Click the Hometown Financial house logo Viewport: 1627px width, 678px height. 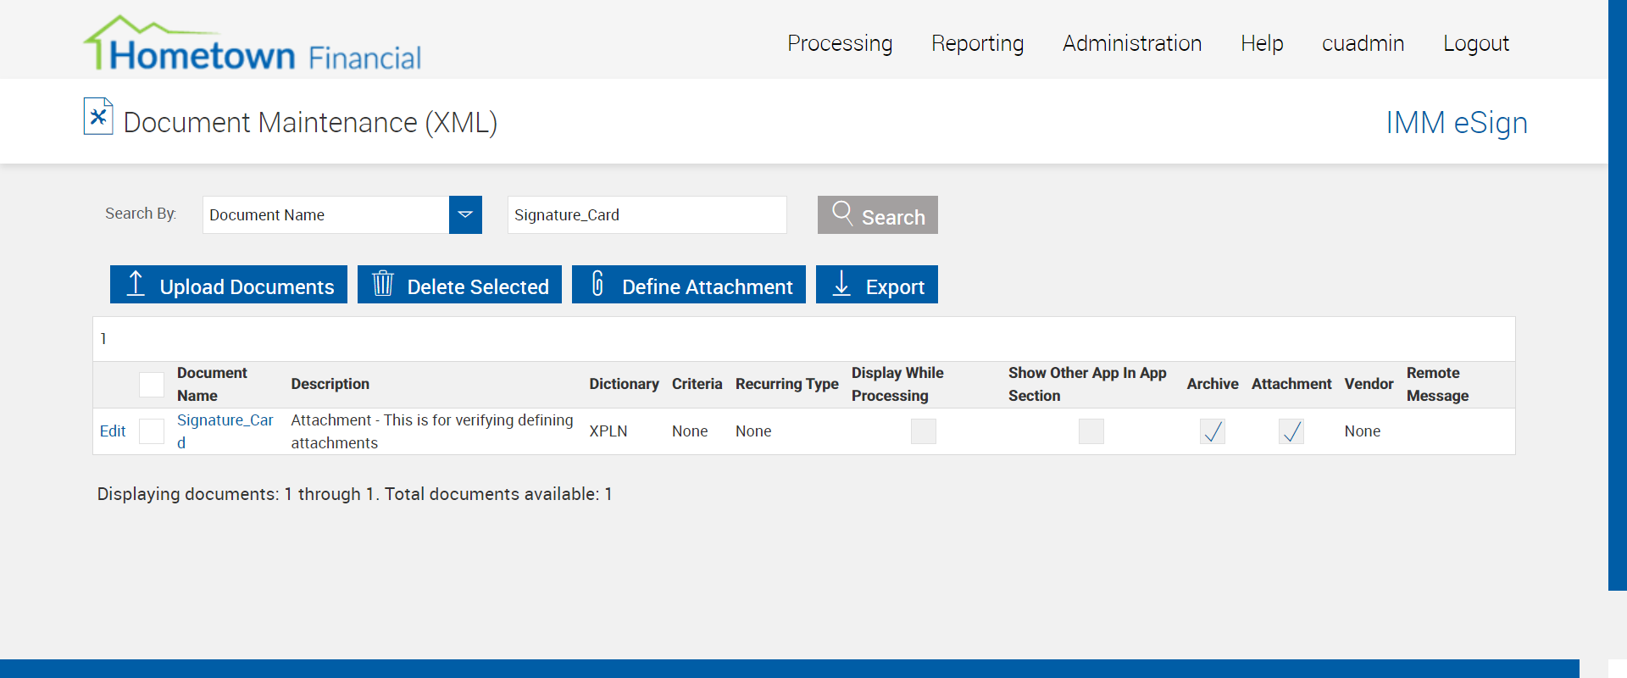tap(251, 44)
